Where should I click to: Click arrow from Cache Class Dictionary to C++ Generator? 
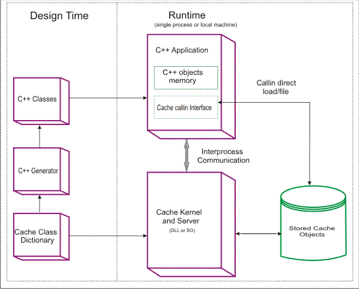(x=40, y=204)
